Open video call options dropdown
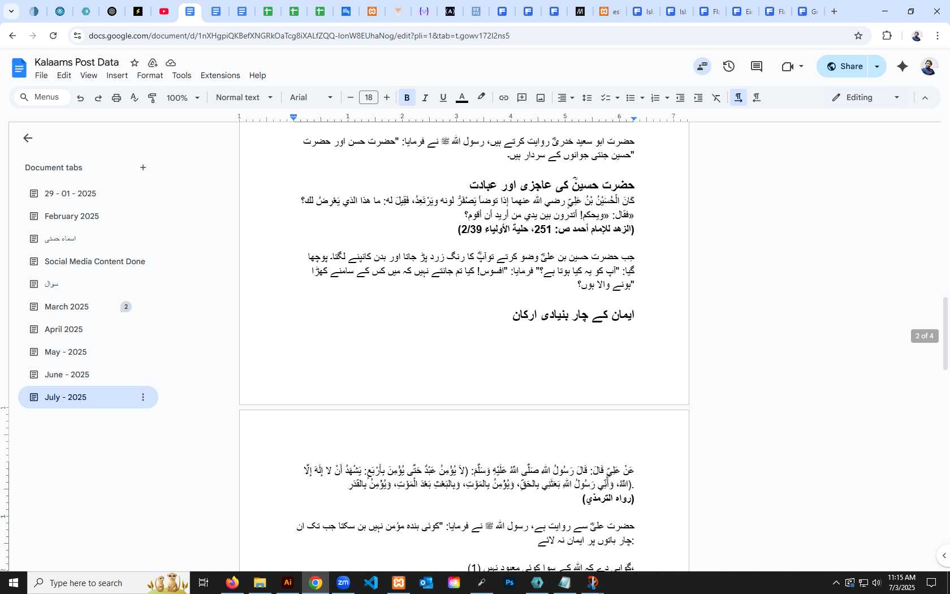 [801, 66]
